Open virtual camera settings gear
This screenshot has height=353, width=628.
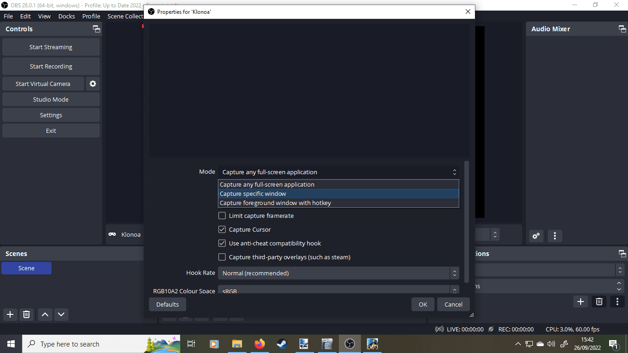coord(93,84)
